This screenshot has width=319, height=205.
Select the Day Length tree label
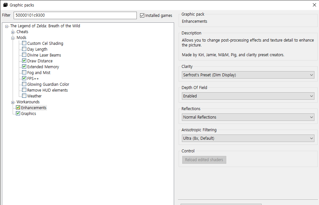(37, 49)
